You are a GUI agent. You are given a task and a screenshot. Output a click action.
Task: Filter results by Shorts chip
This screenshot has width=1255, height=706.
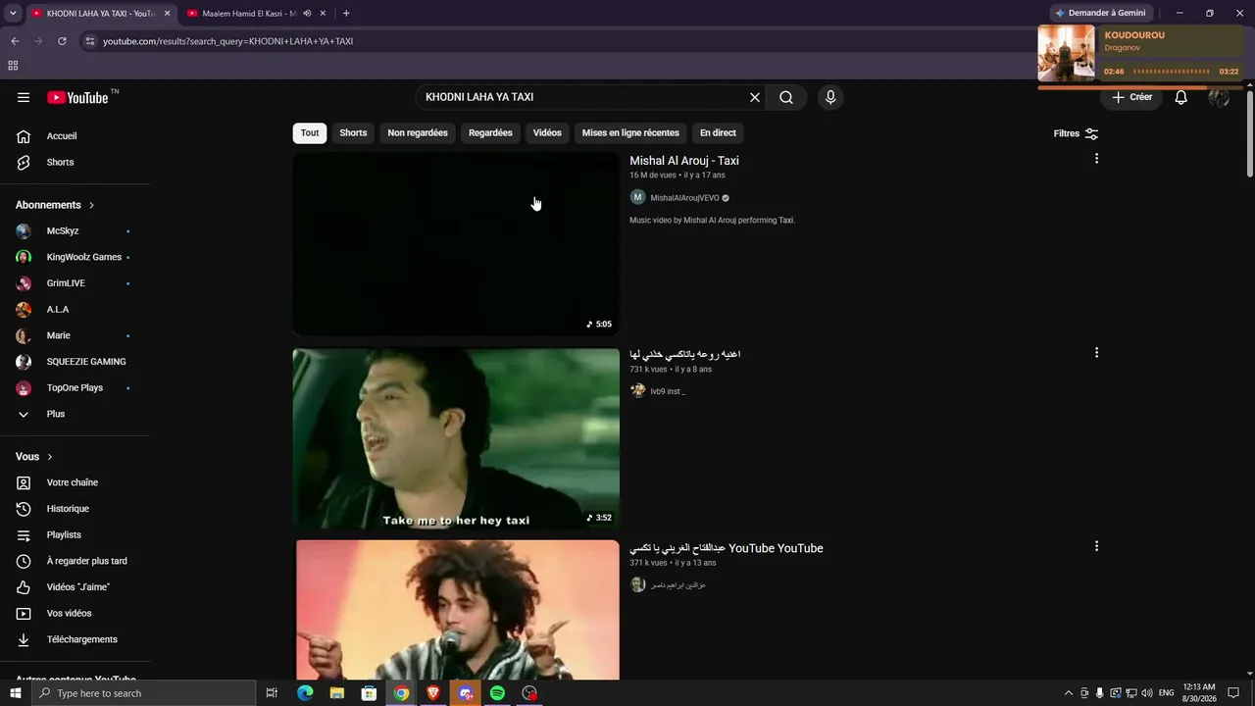(x=353, y=133)
